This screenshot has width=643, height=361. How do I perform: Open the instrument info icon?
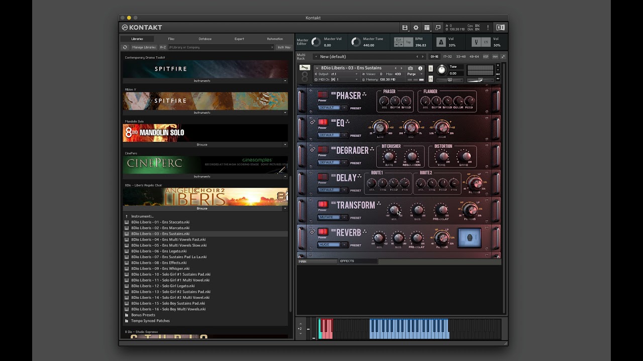coord(420,68)
